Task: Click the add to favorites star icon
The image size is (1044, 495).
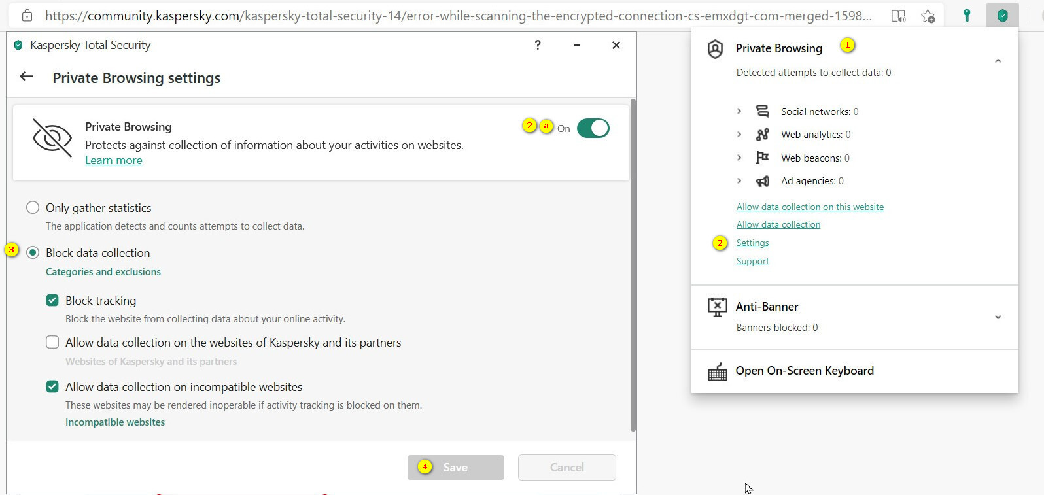Action: pos(928,16)
